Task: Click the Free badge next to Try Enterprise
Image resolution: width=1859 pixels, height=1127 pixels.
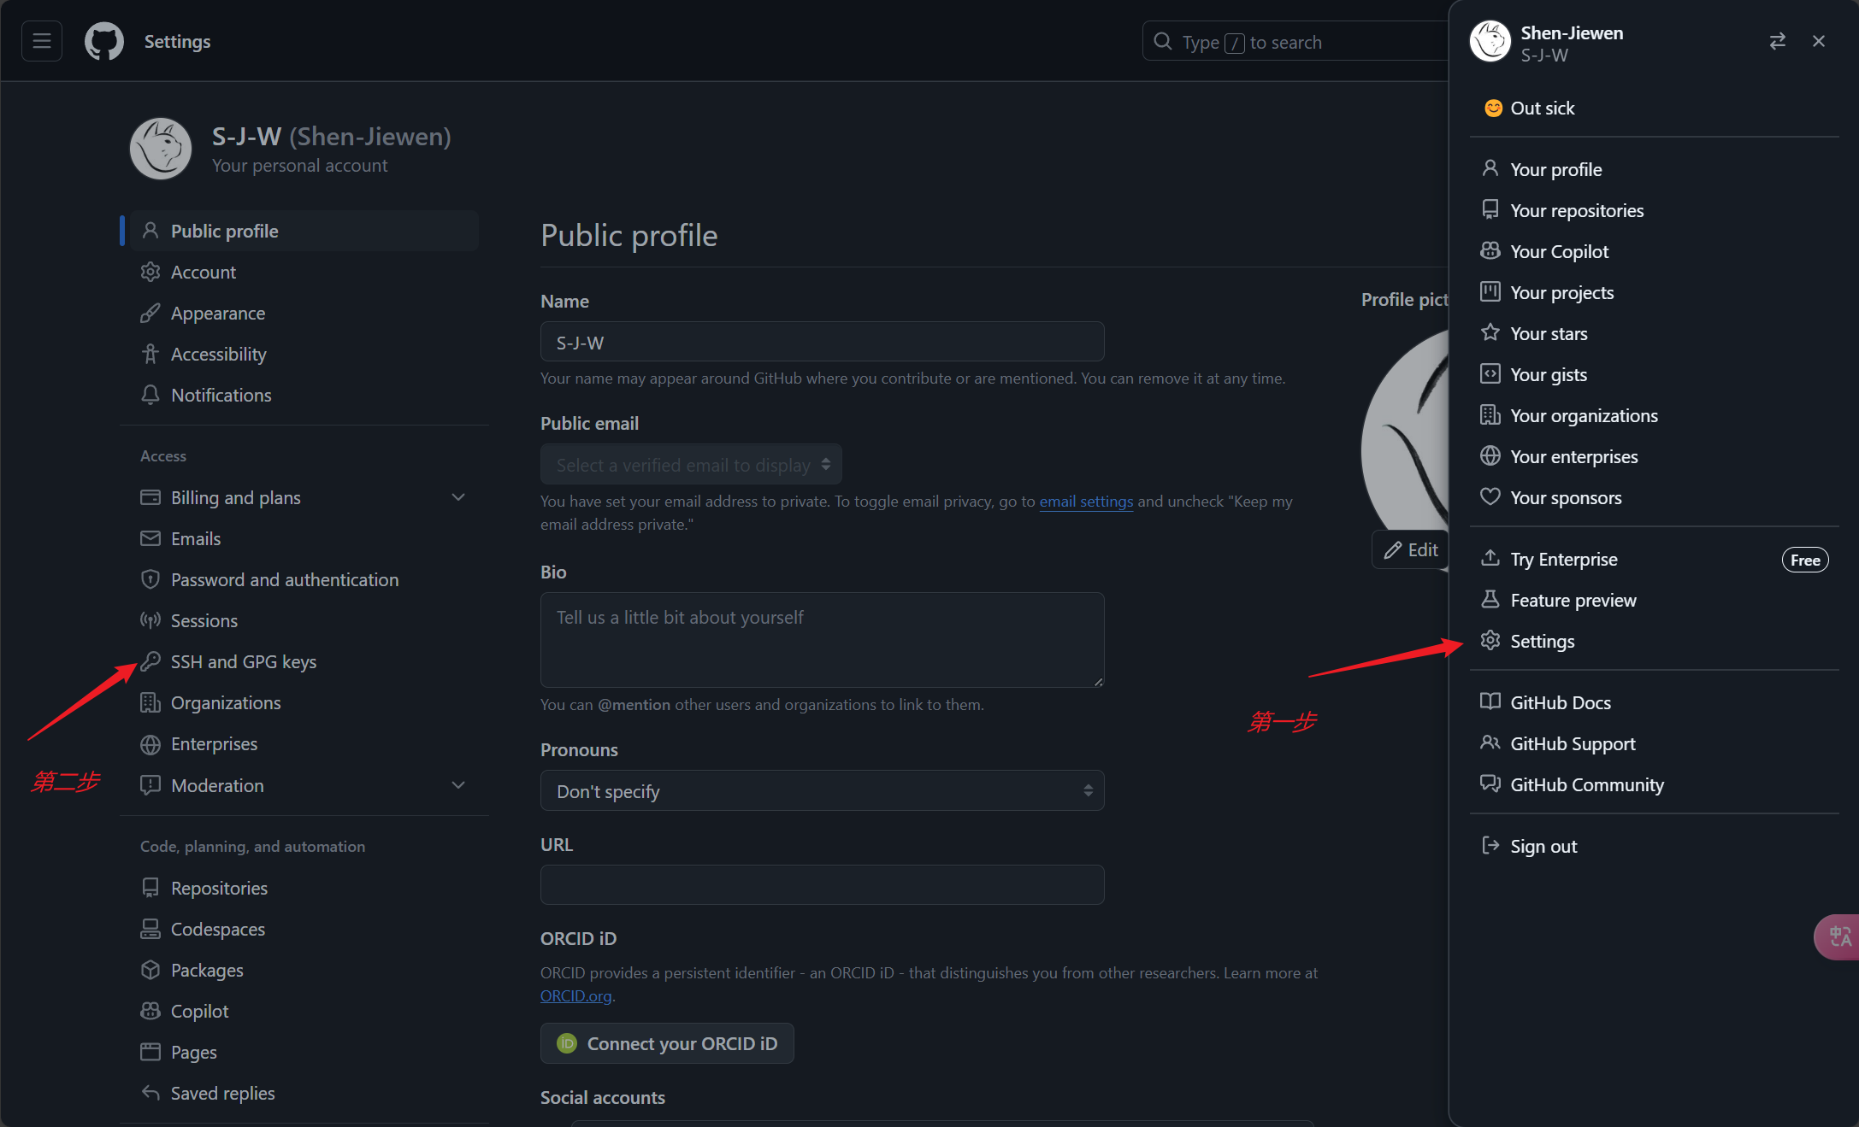Action: pos(1804,560)
